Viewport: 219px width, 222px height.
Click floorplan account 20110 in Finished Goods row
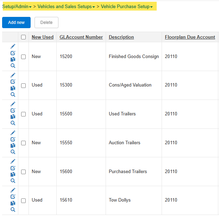171,57
